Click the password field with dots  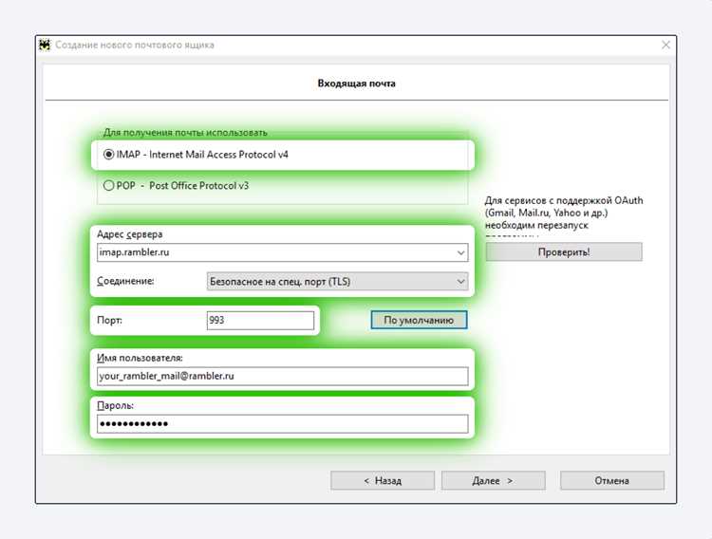283,423
